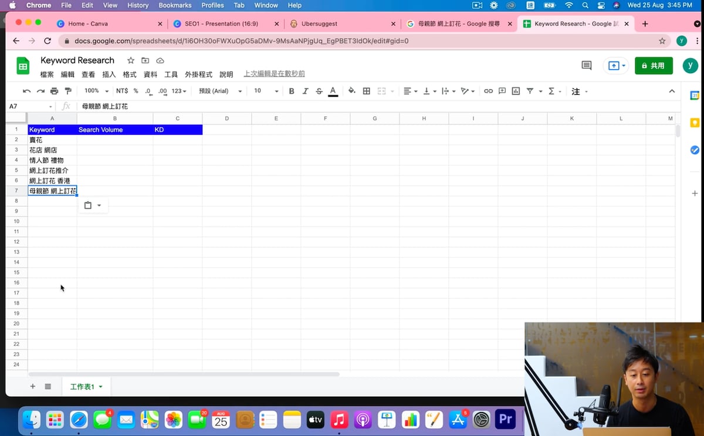Click the green 共用 share button
Image resolution: width=704 pixels, height=436 pixels.
pyautogui.click(x=654, y=66)
